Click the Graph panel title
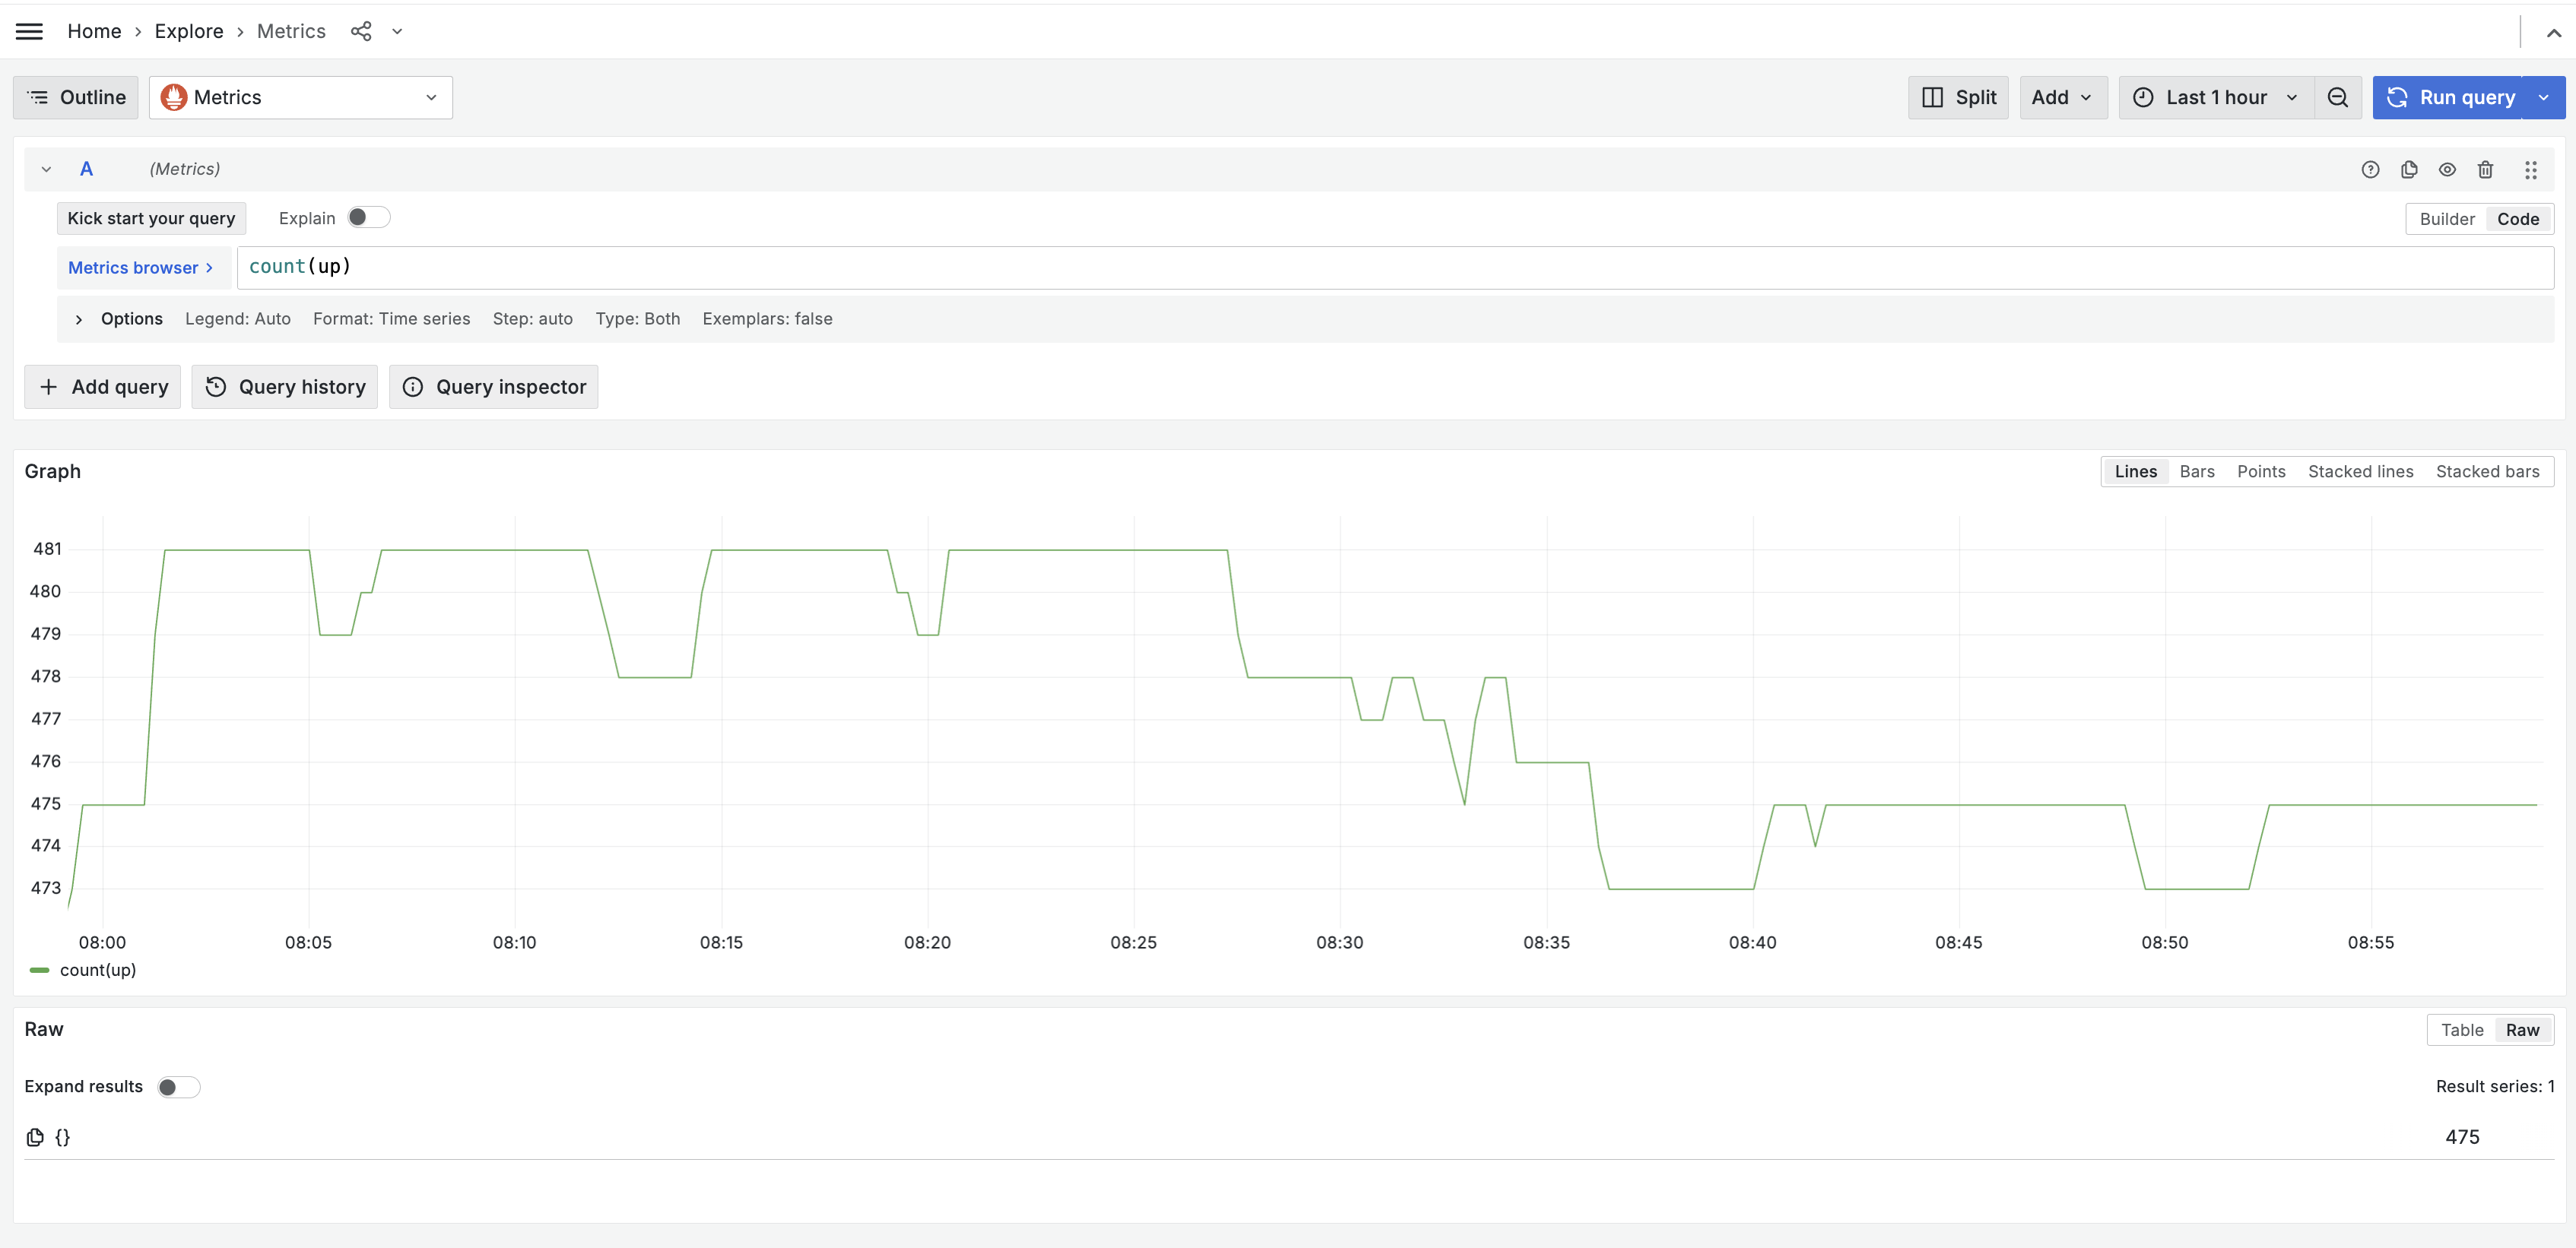2576x1248 pixels. [x=53, y=471]
